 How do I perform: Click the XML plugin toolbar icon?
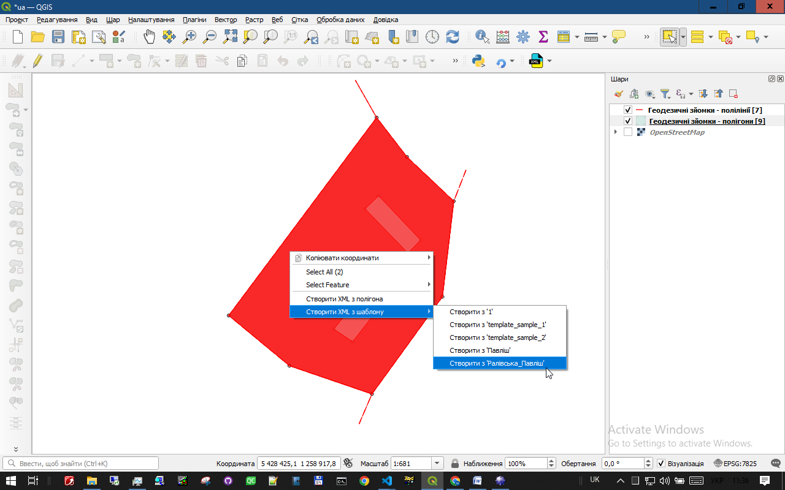536,61
